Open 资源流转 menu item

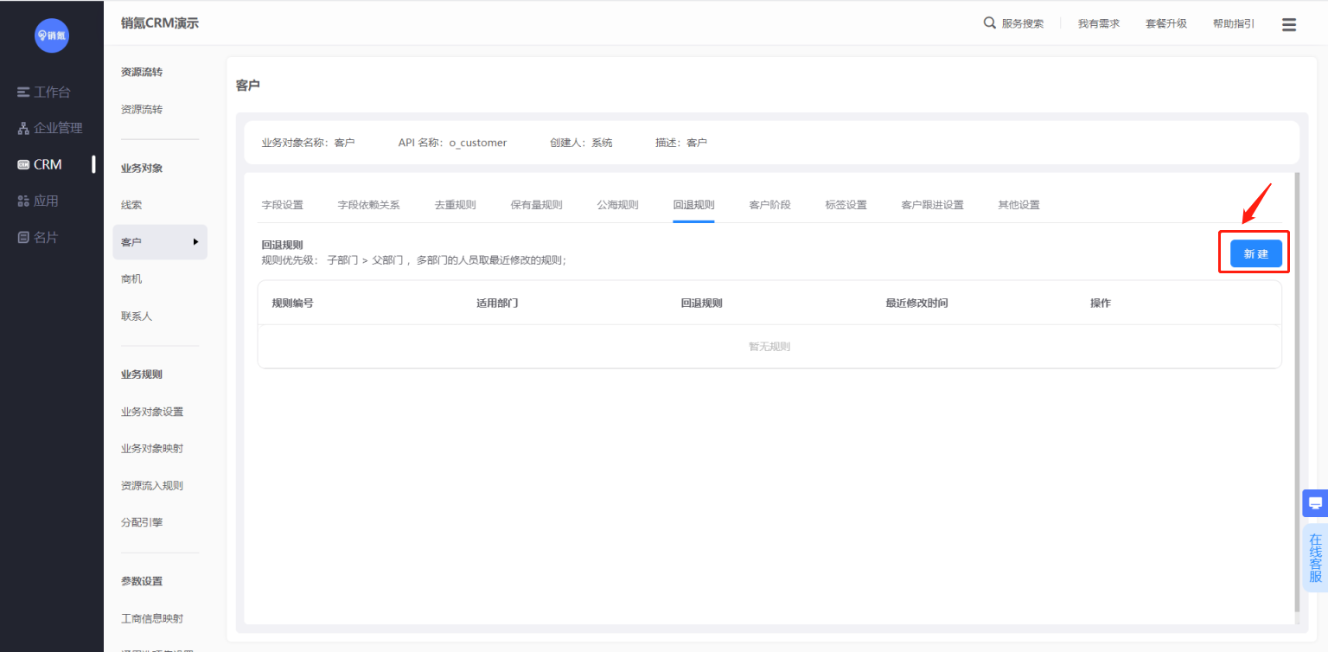click(142, 110)
